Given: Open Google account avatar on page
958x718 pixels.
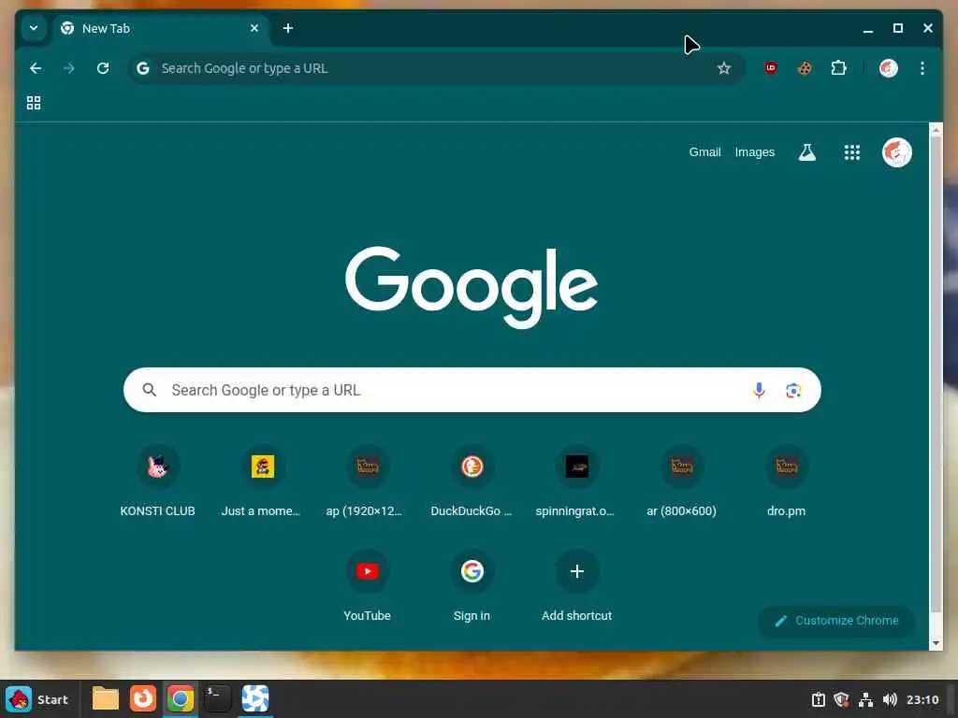Looking at the screenshot, I should point(897,152).
